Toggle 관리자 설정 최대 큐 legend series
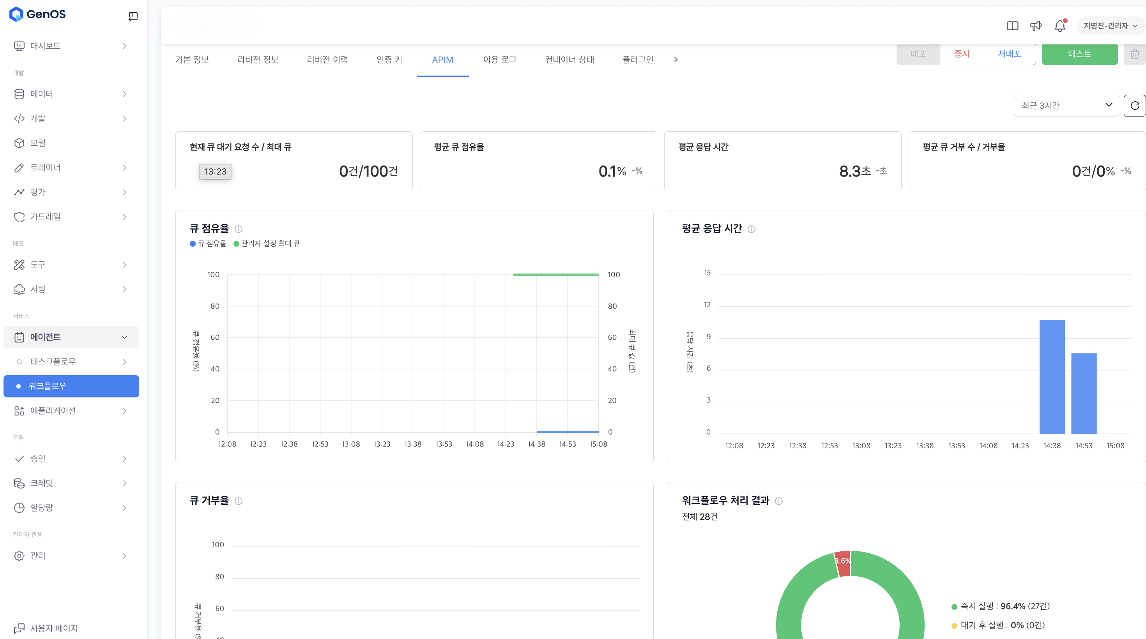 [x=267, y=244]
